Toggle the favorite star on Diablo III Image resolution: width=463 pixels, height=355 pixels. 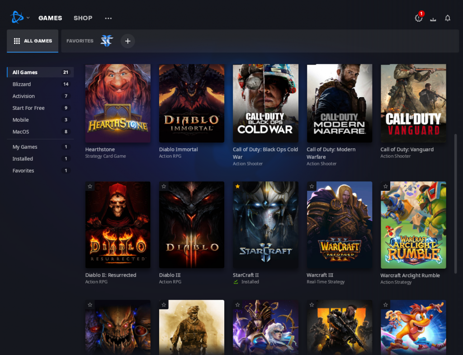tap(164, 186)
